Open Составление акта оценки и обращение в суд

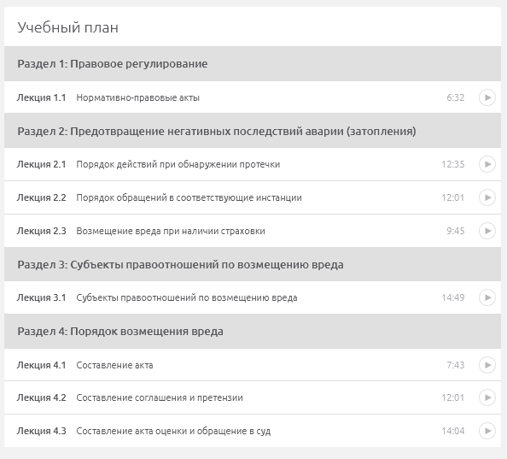coord(173,431)
